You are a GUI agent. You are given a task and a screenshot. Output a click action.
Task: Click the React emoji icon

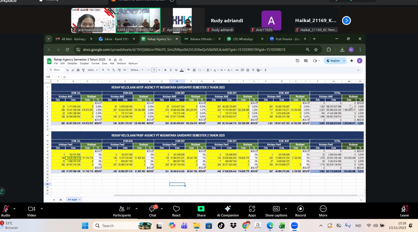[x=176, y=209]
